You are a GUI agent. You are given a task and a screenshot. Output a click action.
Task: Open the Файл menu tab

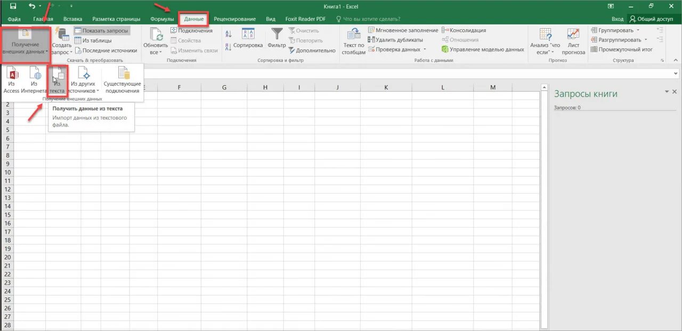14,19
